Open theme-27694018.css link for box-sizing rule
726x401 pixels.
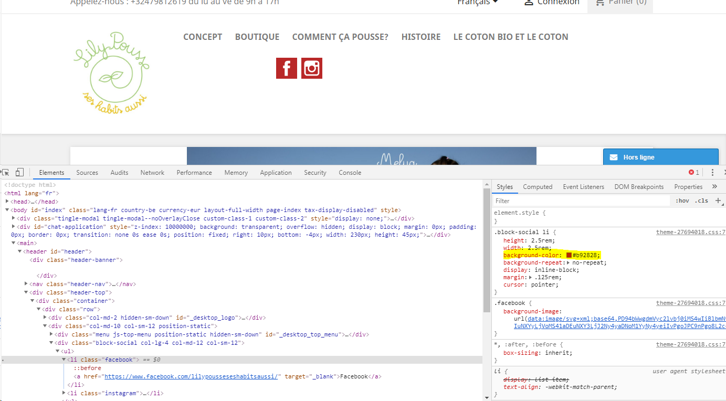tap(690, 344)
